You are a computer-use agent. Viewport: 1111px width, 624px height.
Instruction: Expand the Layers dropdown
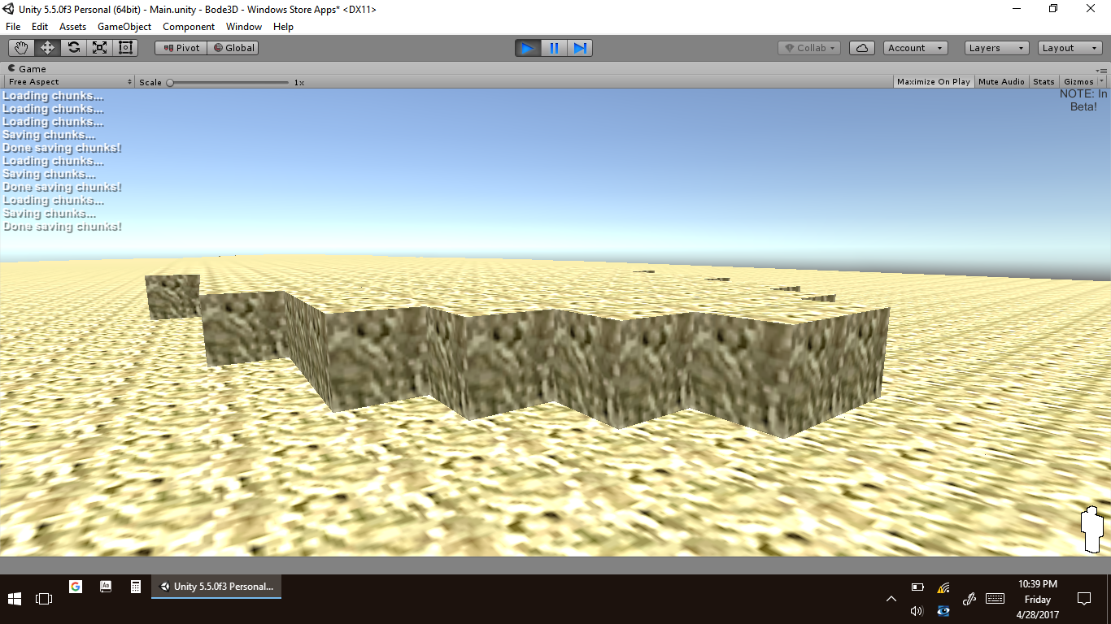(x=996, y=48)
